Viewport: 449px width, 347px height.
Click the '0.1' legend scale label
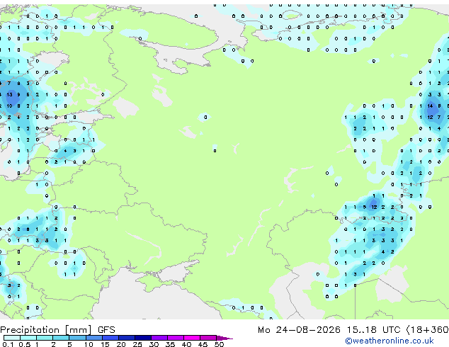[x=8, y=344]
